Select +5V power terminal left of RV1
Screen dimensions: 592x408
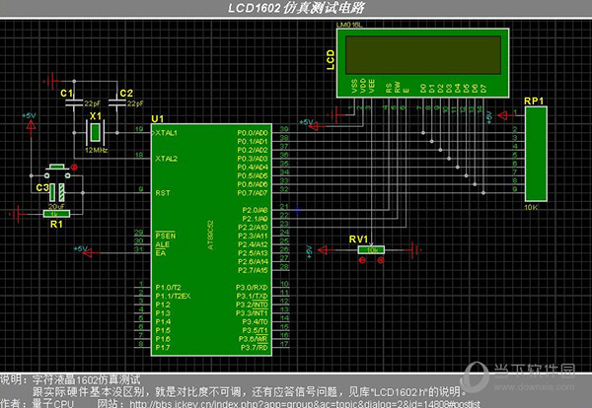coord(323,250)
